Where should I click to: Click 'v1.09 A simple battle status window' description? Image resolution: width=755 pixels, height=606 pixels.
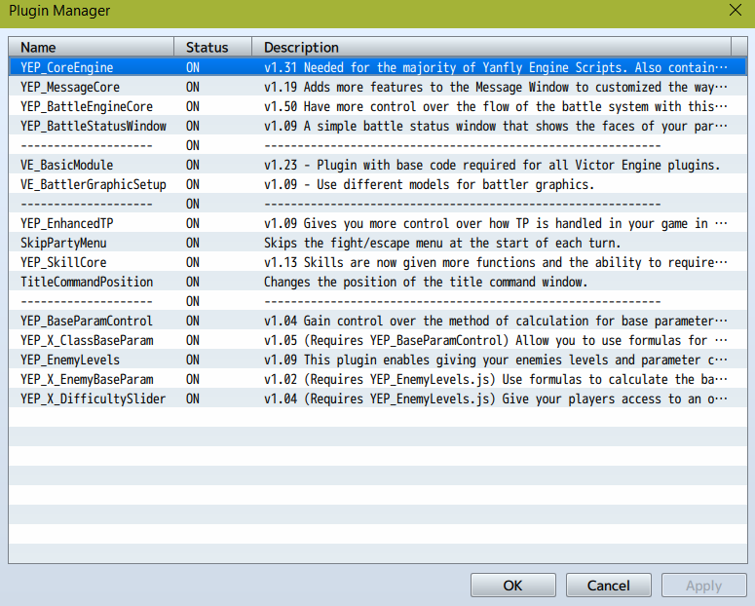click(x=496, y=127)
